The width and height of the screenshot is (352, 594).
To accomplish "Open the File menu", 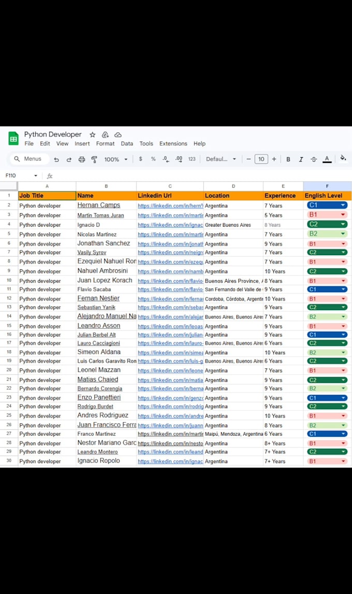I will click(29, 144).
